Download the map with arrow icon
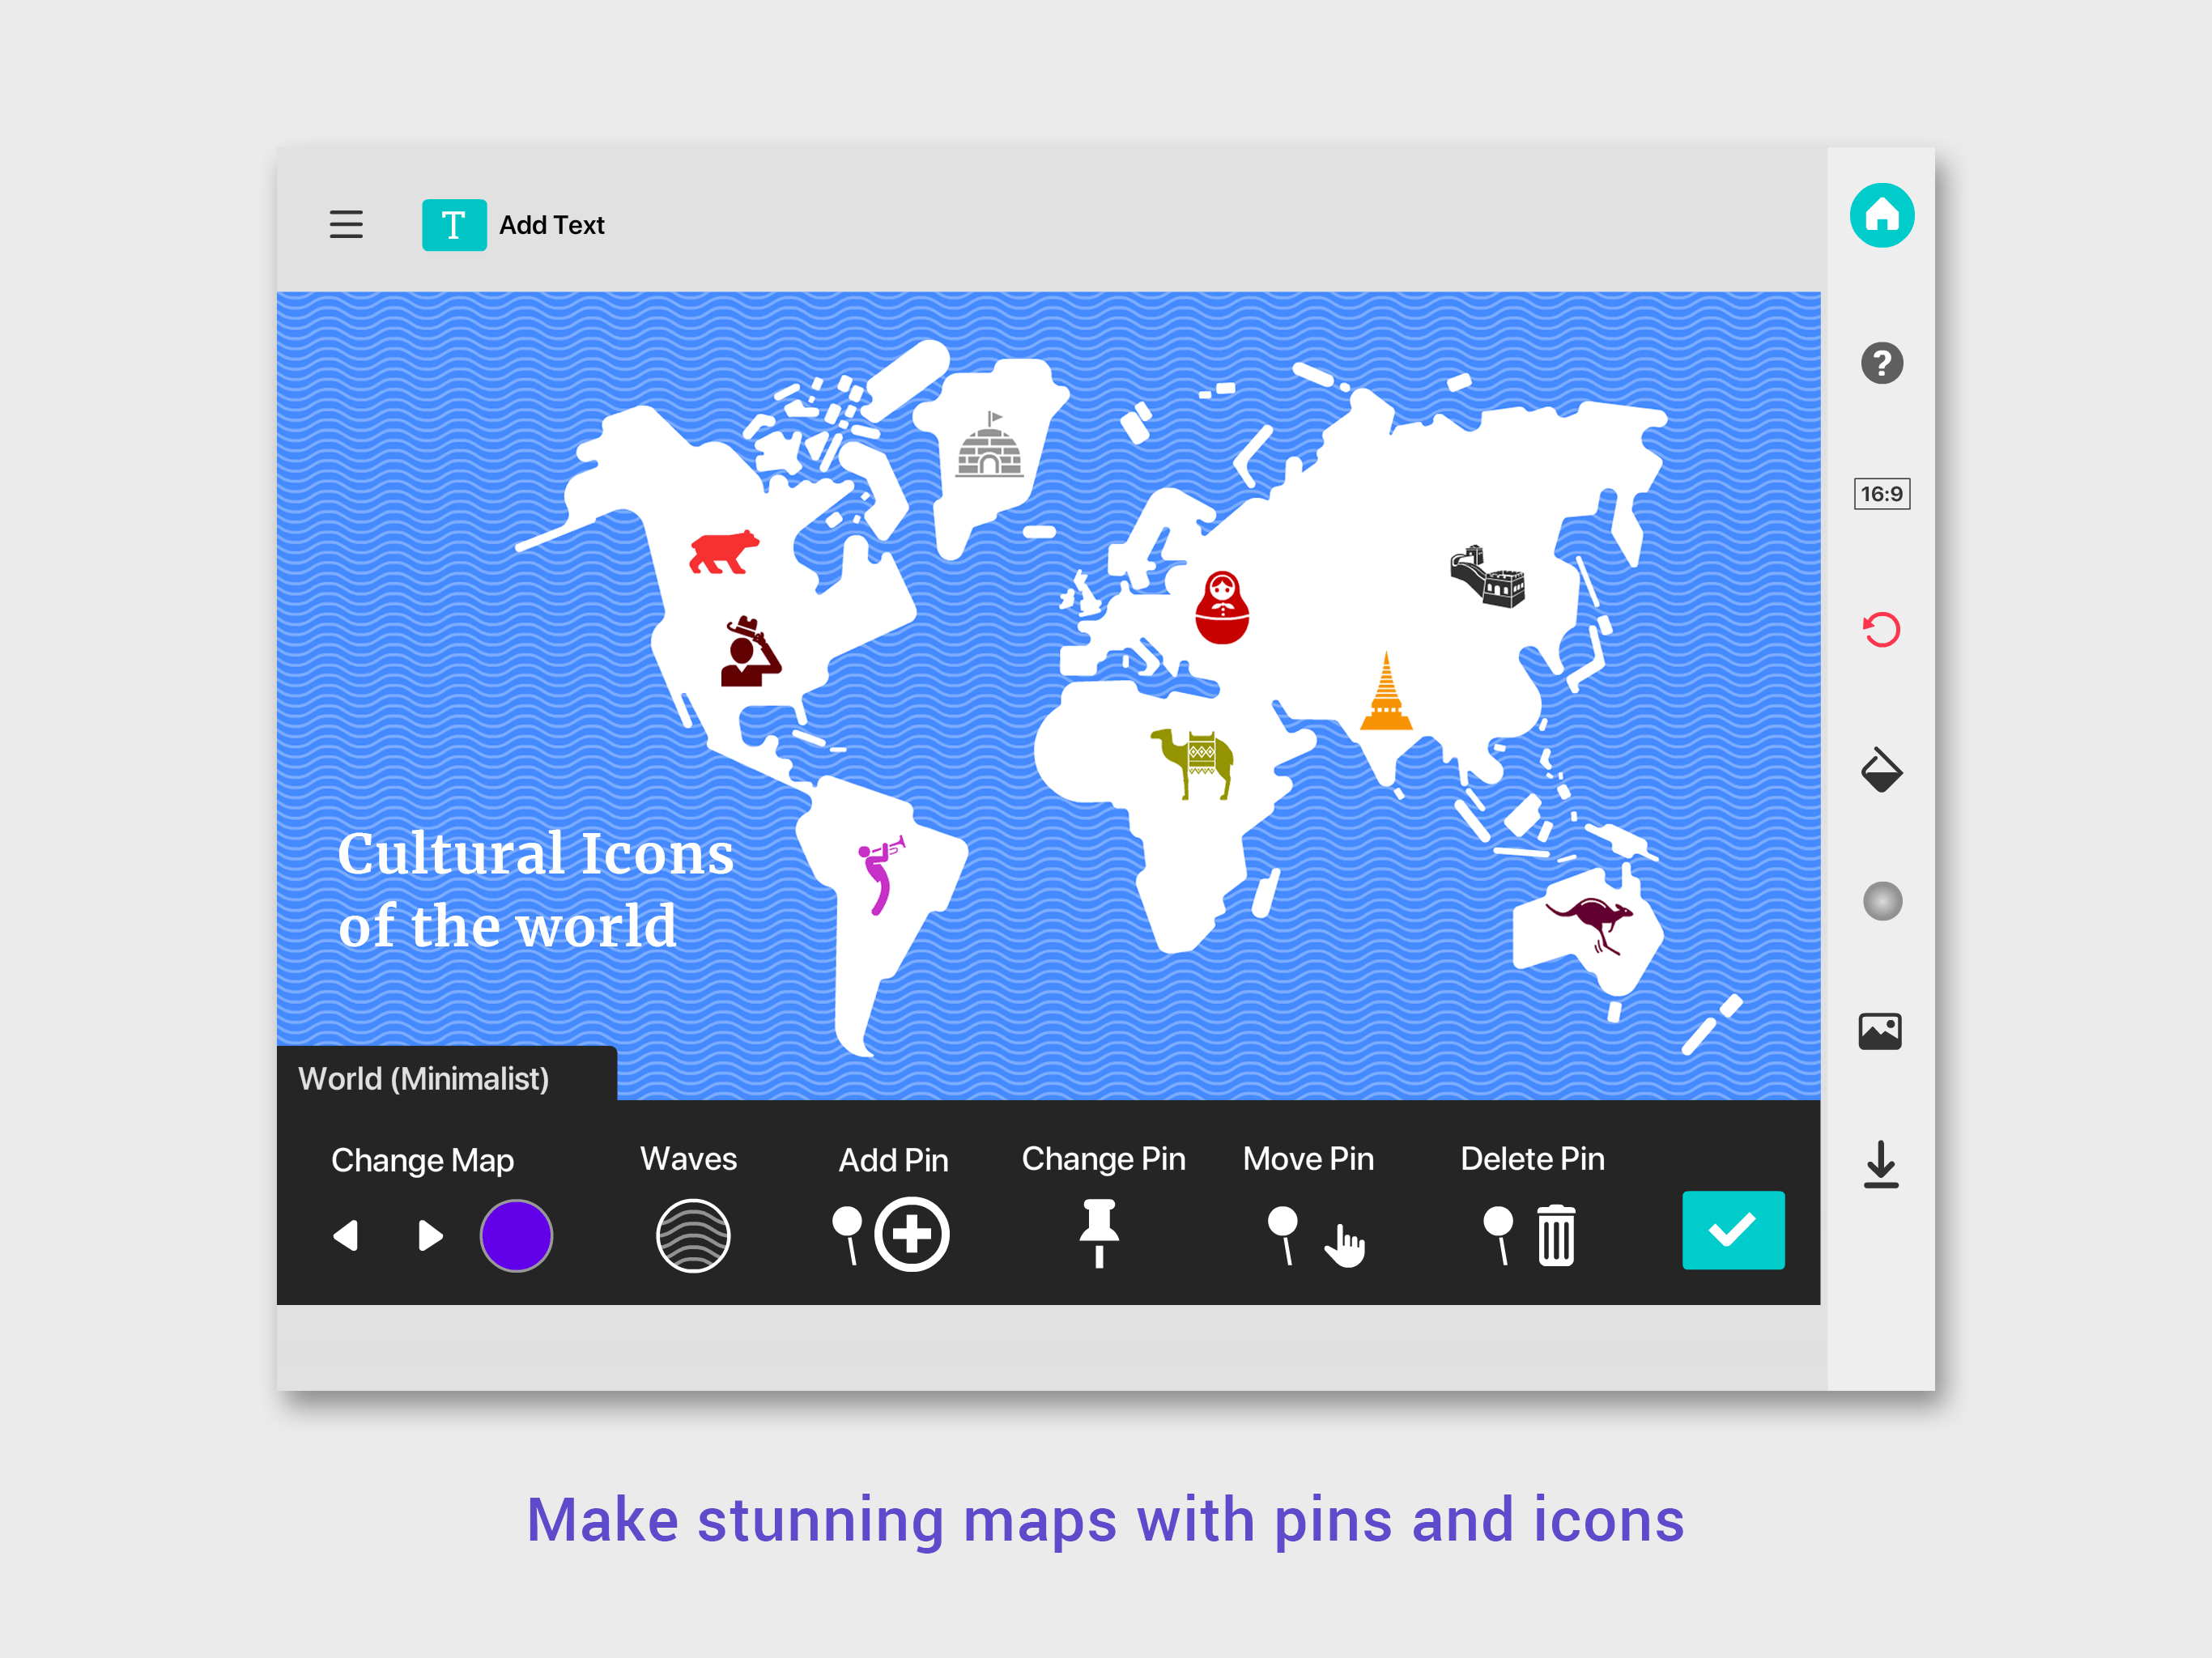Screen dimensions: 2212x1658 [1880, 1164]
